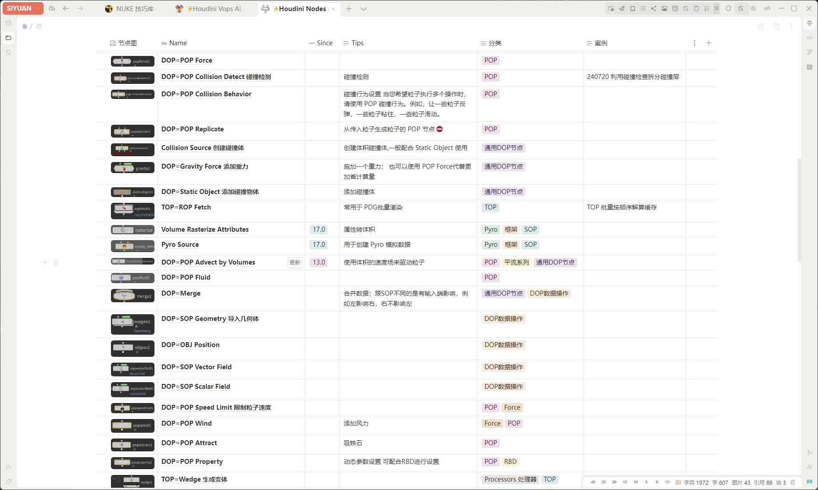Image resolution: width=818 pixels, height=490 pixels.
Task: Open the plugins puzzle icon
Action: click(728, 8)
